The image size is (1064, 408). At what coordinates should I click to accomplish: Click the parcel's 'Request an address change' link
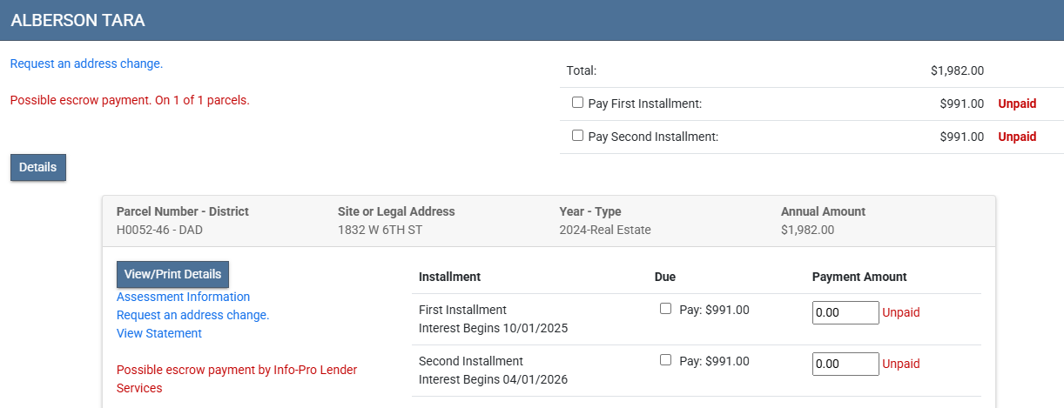point(192,315)
